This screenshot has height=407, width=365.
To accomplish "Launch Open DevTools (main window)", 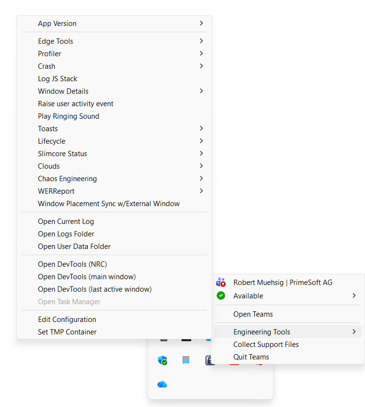I will (87, 277).
